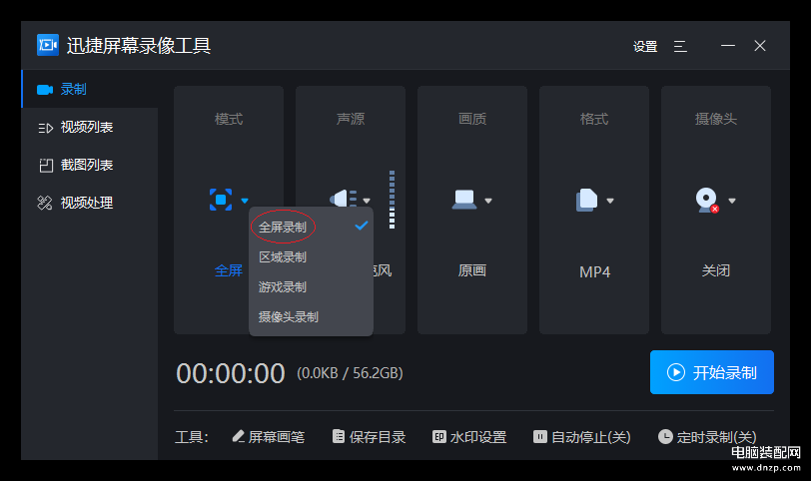Viewport: 811px width, 481px height.
Task: Click the 关闭 camera status label
Action: click(x=716, y=270)
